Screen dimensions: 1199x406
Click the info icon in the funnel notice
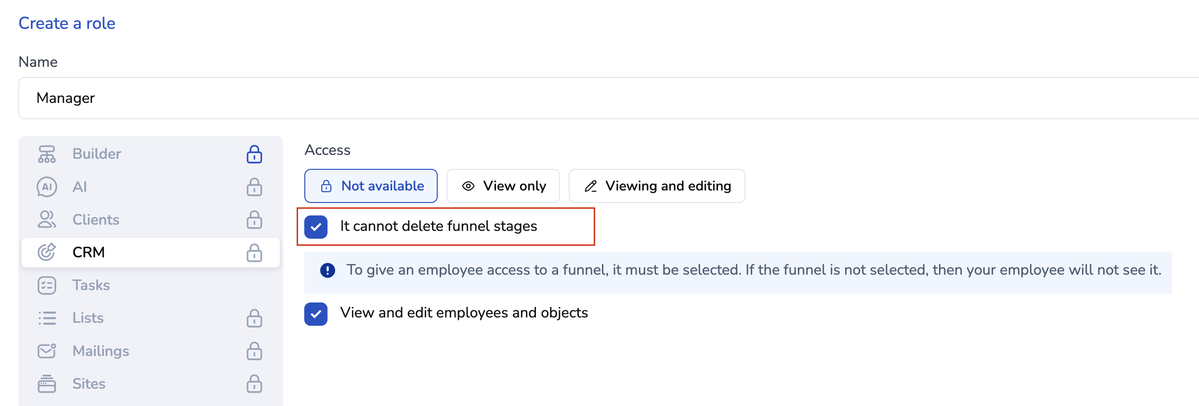coord(327,270)
